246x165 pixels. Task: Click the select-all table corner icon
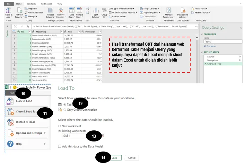pos(14,32)
